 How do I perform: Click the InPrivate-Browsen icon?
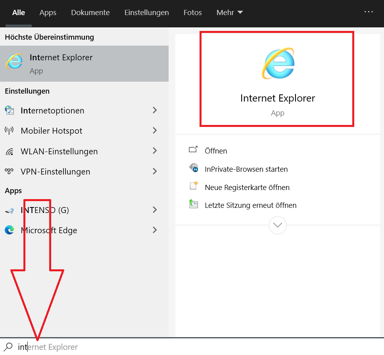coord(194,168)
